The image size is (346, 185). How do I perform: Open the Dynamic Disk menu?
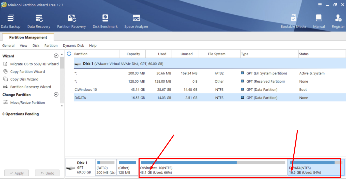[73, 46]
